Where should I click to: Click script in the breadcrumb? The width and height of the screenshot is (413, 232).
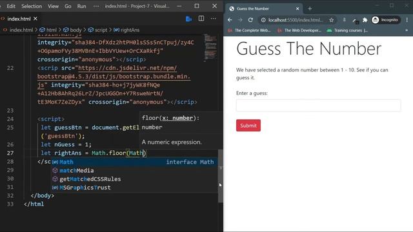[101, 30]
